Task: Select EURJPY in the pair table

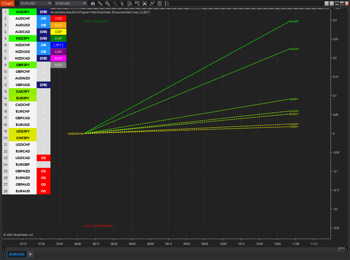Action: [23, 98]
